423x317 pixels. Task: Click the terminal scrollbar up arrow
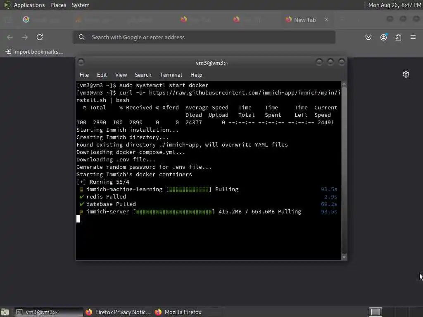click(x=344, y=84)
